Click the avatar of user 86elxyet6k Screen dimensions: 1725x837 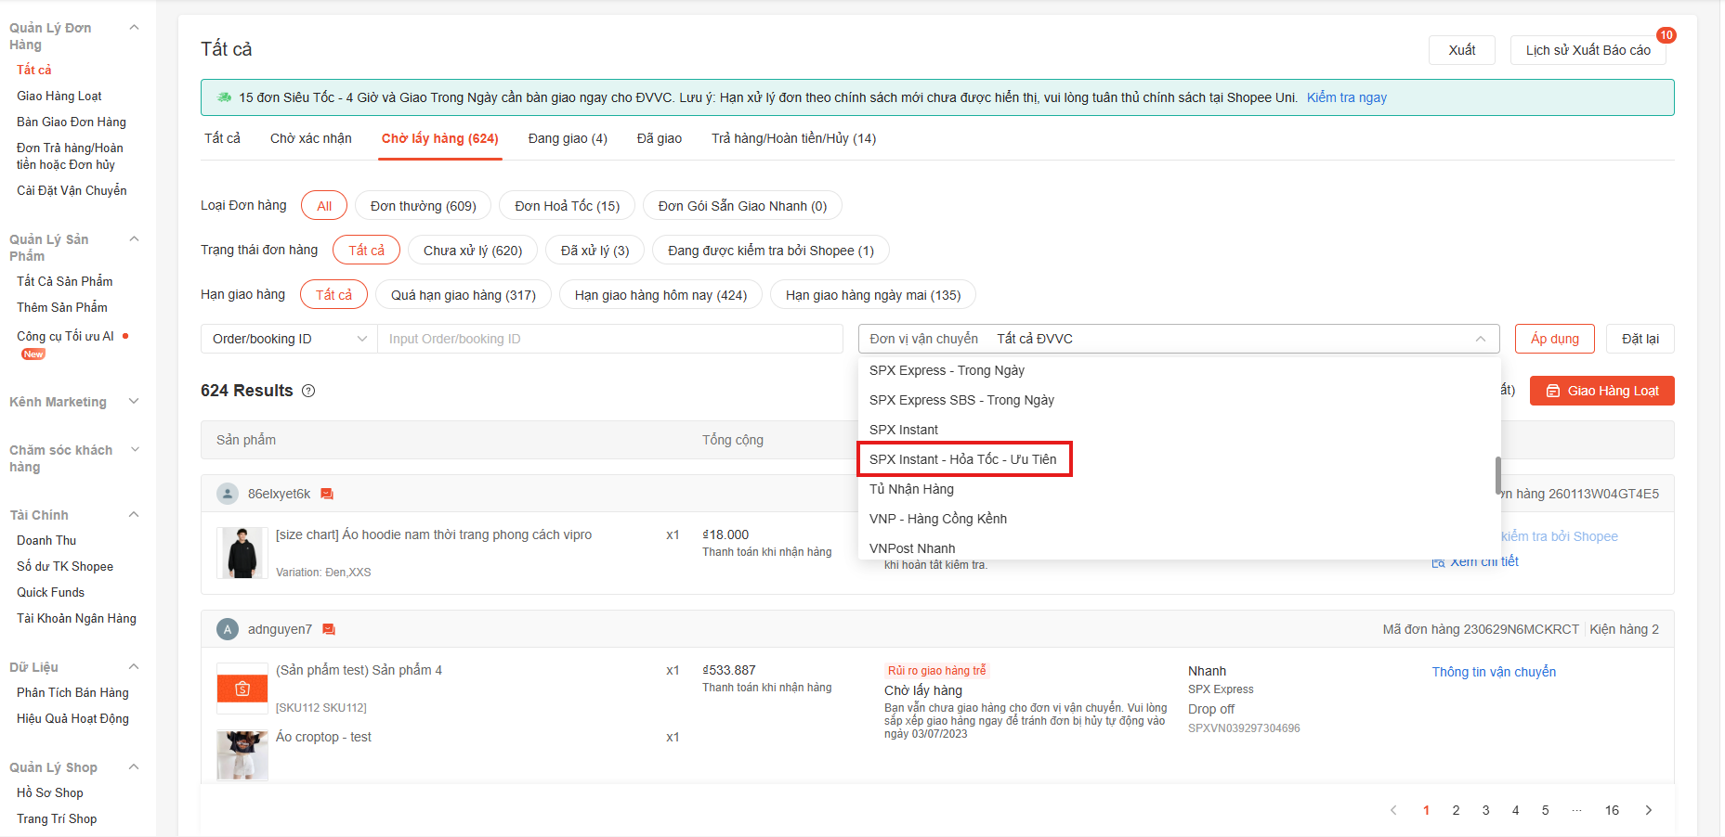tap(228, 494)
